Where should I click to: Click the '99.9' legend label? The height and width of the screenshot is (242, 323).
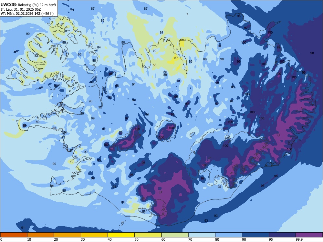pos(299,239)
